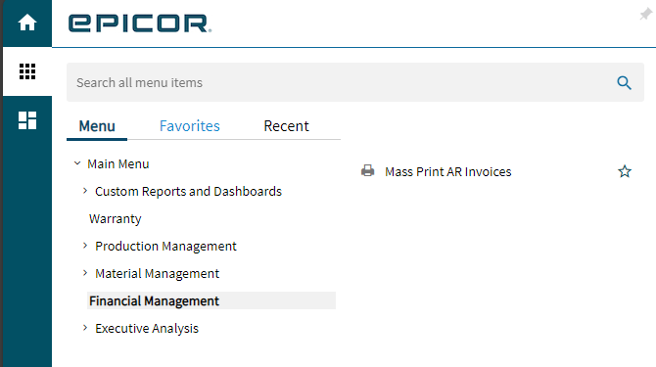Viewport: 656px width, 367px height.
Task: Mark Mass Print AR Invoices as favorite
Action: coord(625,171)
